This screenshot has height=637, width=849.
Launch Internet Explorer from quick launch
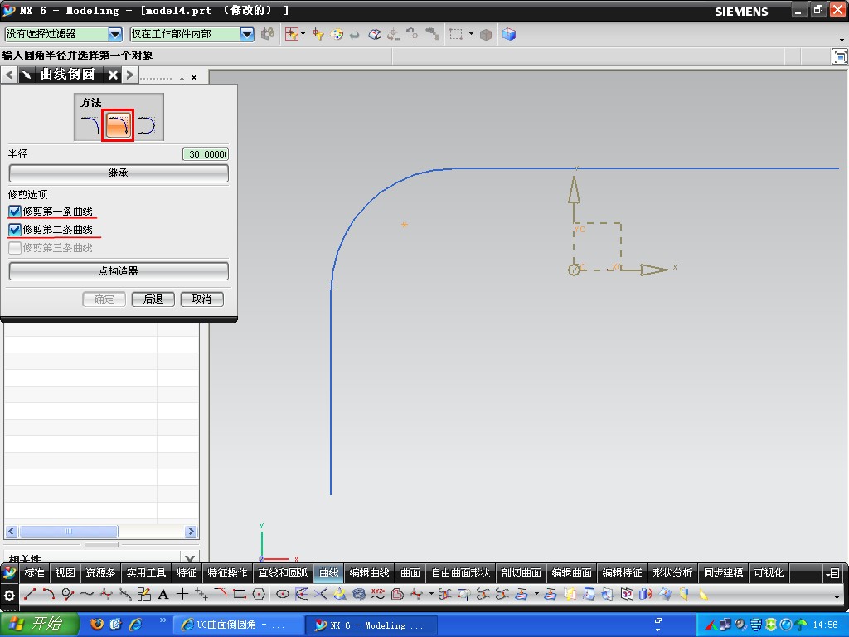click(135, 625)
